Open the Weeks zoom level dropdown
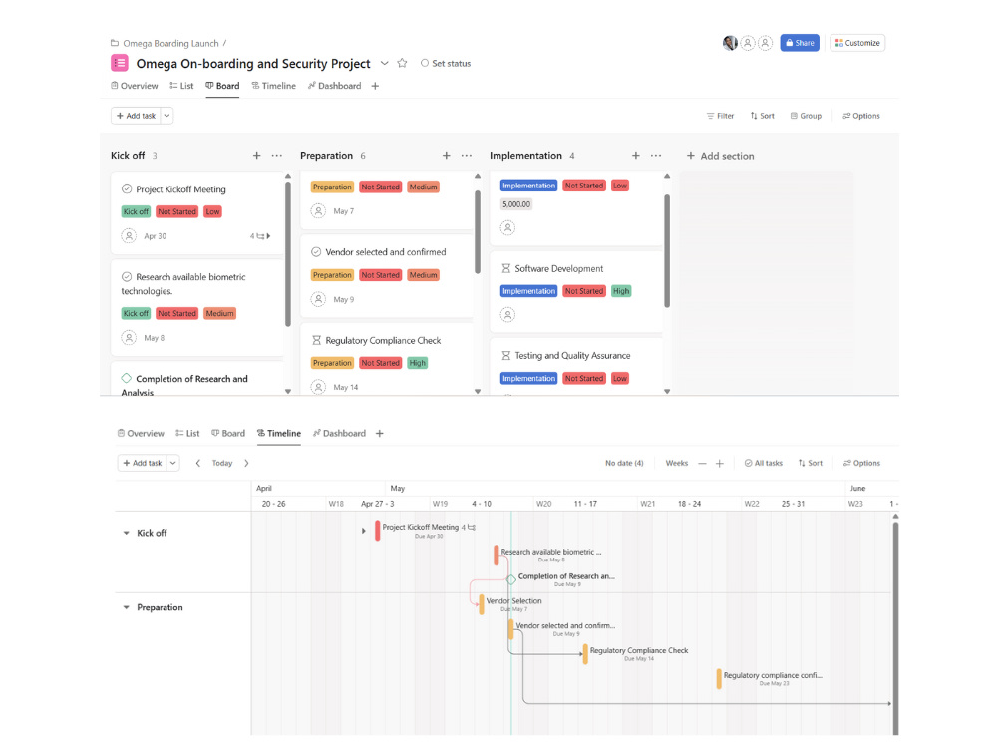 (680, 463)
